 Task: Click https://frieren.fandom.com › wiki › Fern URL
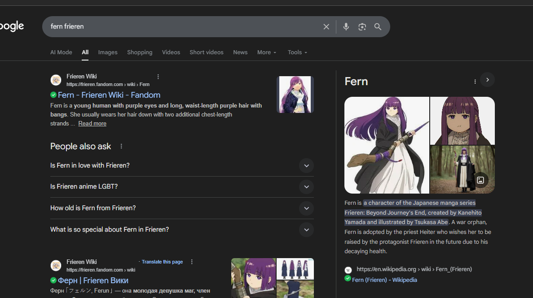(x=108, y=85)
